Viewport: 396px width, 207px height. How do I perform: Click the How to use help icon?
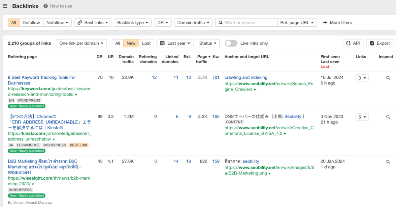tap(46, 6)
